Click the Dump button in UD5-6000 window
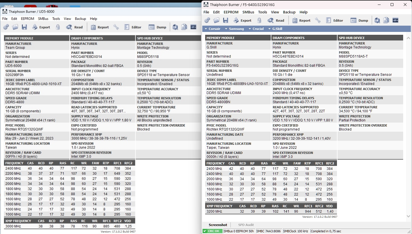This screenshot has width=412, height=234. [x=157, y=27]
